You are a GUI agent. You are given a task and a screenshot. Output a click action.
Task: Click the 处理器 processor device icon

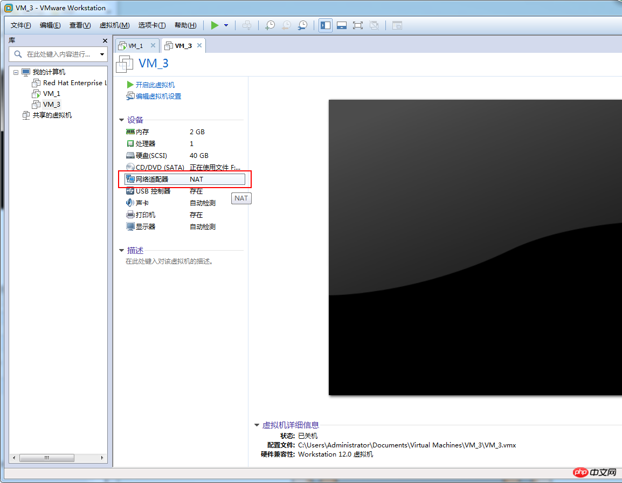tap(130, 144)
